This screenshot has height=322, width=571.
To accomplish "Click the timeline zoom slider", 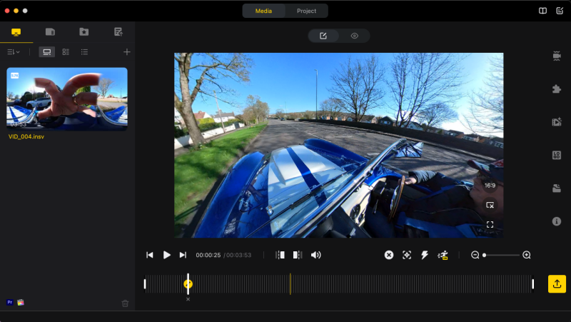I will pos(502,255).
